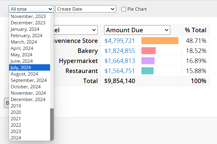Open the Create Date dropdown
The width and height of the screenshot is (217, 144).
[86, 9]
